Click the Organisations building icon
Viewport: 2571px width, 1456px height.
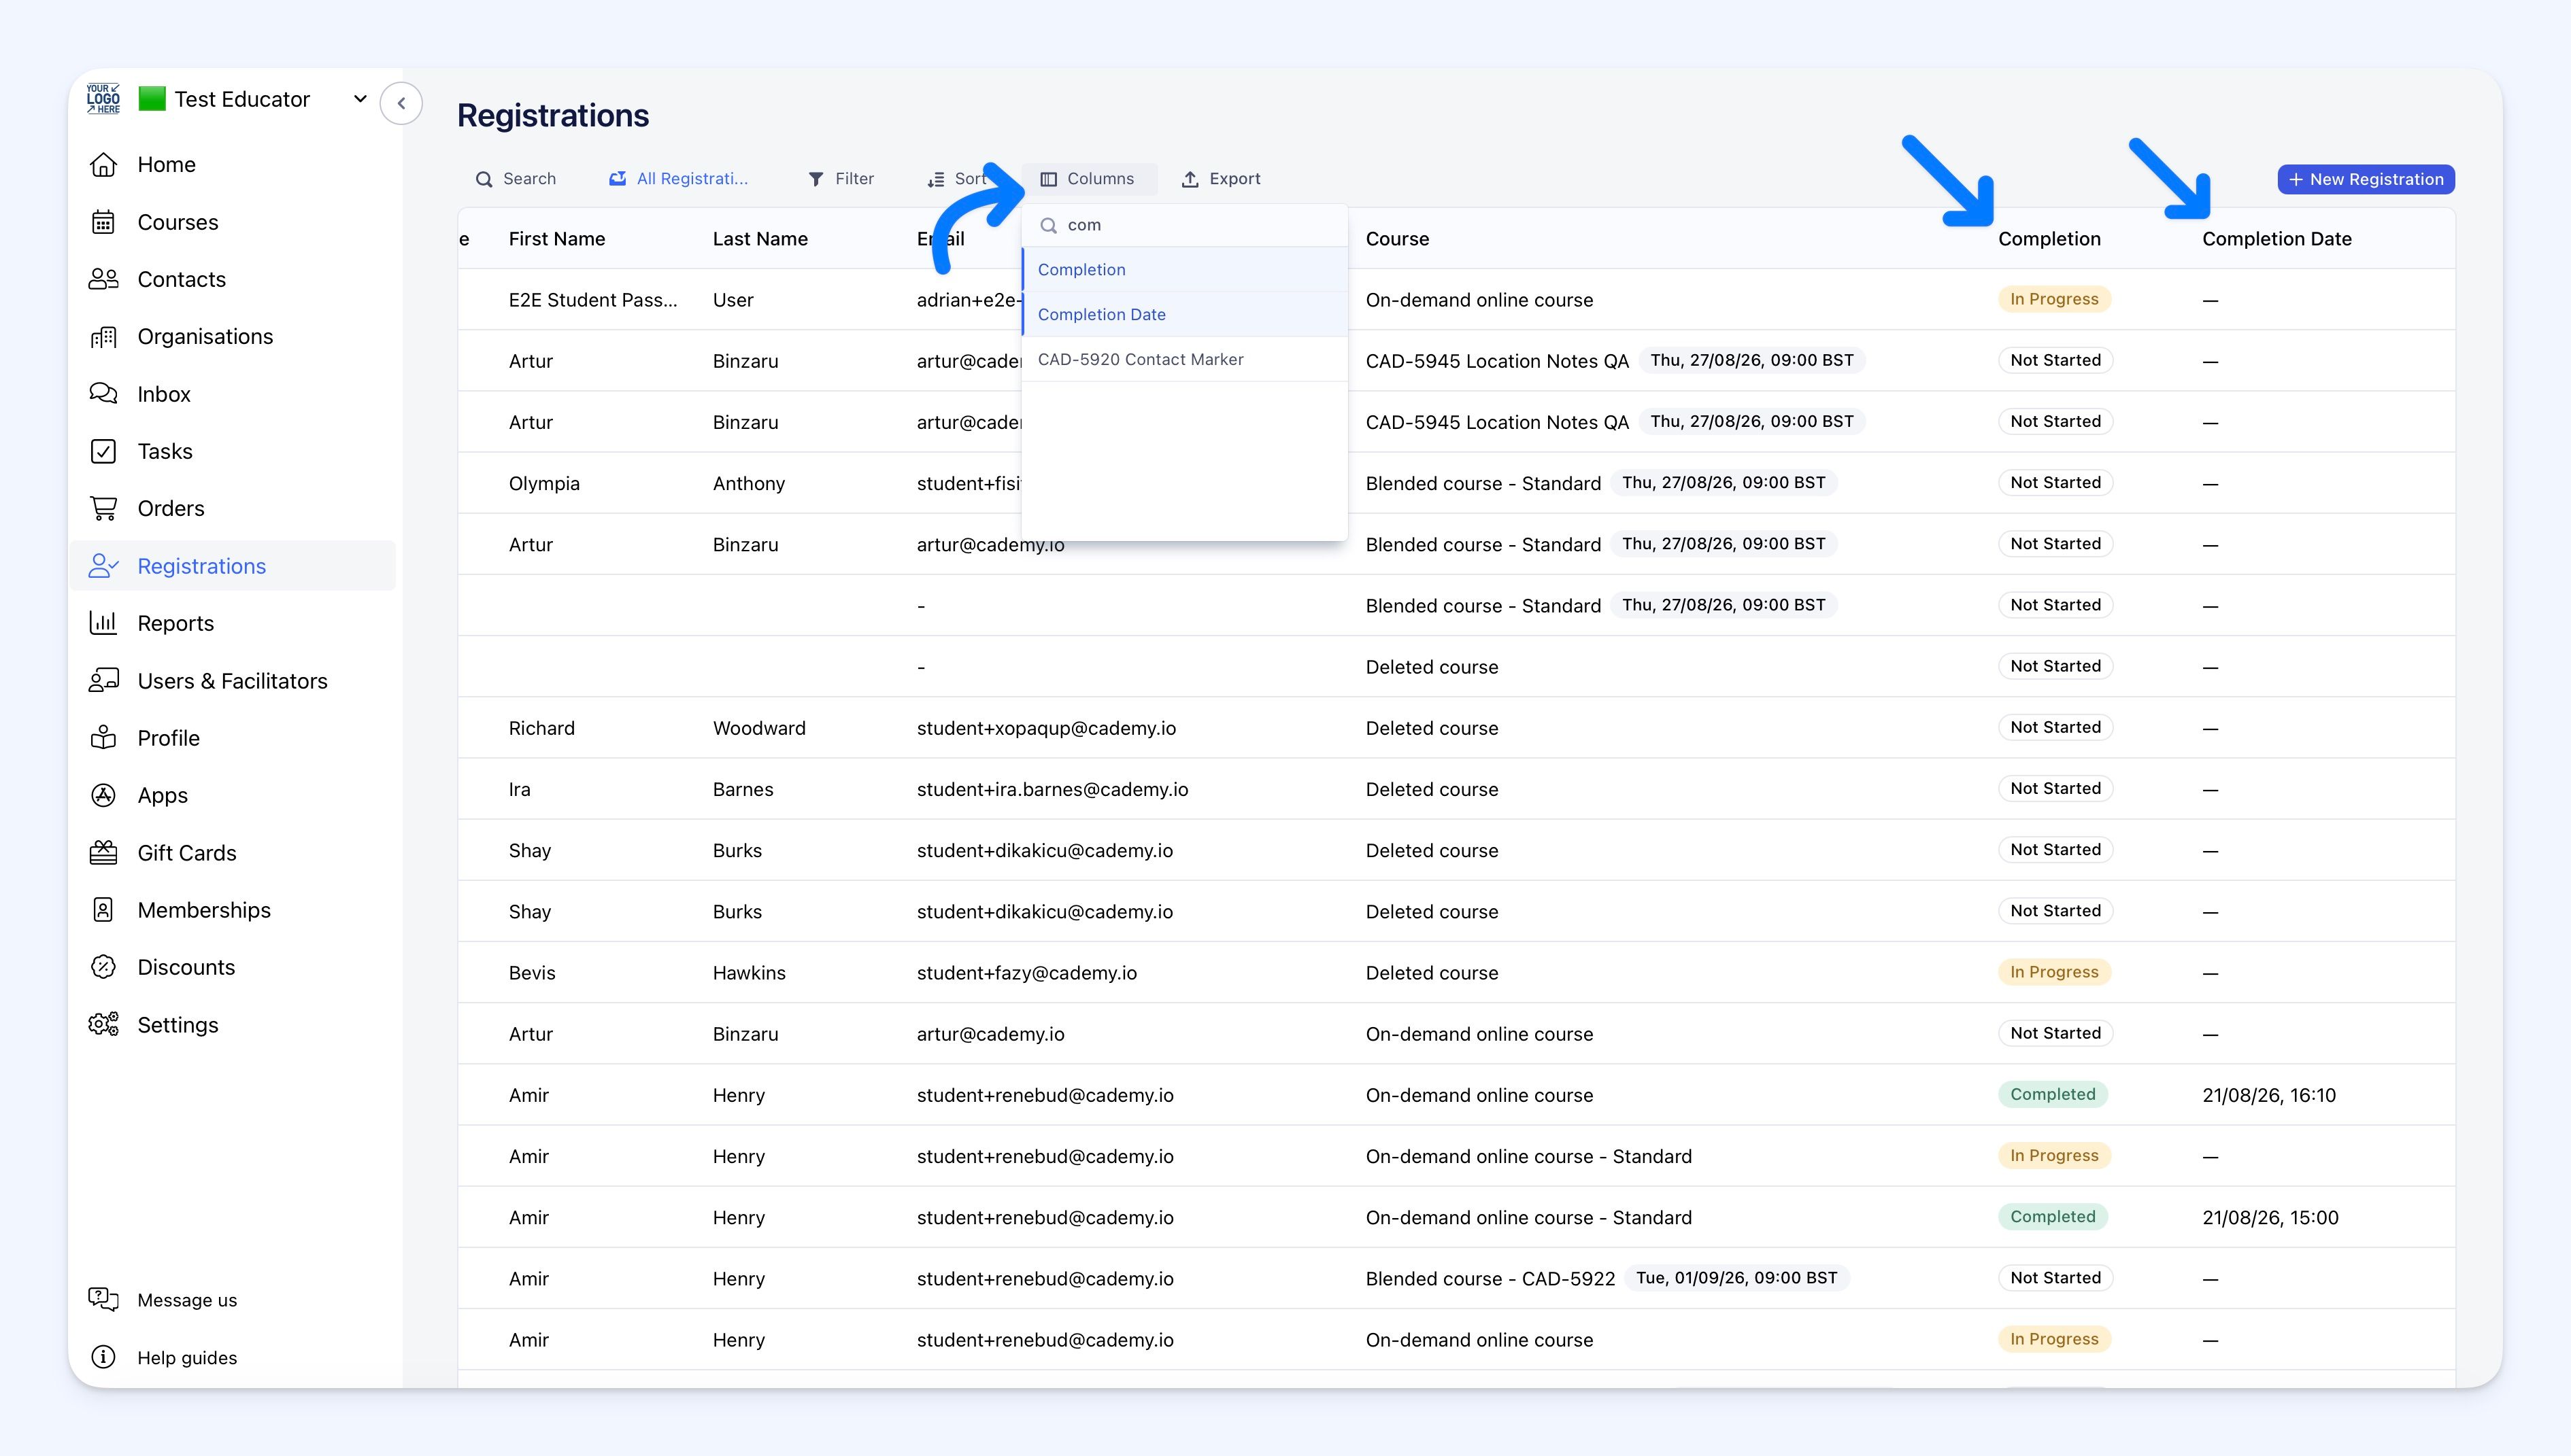[103, 337]
